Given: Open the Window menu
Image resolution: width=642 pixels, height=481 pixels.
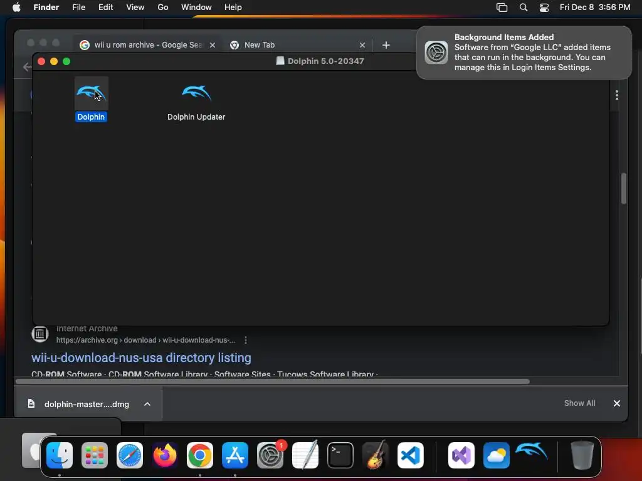Looking at the screenshot, I should [196, 8].
